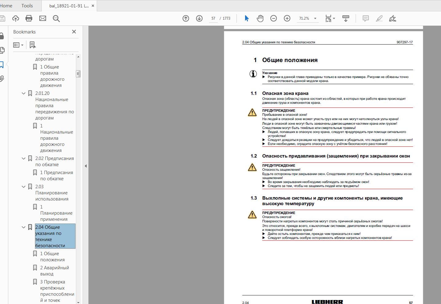Image resolution: width=441 pixels, height=304 pixels.
Task: Upload the file to the cloud
Action: pos(15,18)
